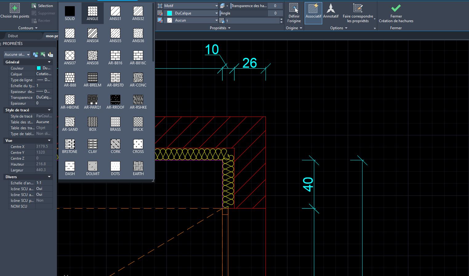Enable the Annotatif option
The height and width of the screenshot is (276, 469).
pos(331,12)
